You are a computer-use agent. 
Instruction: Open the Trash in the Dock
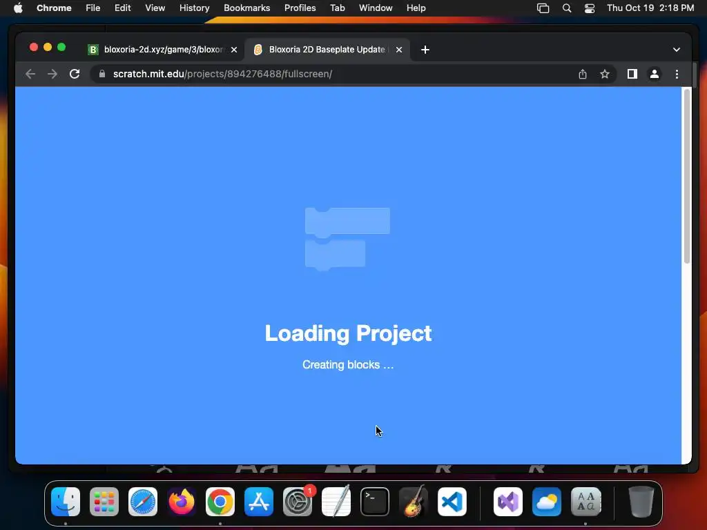coord(641,502)
